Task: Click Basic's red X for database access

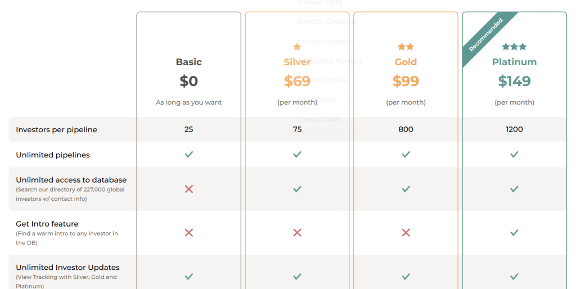Action: coord(189,189)
